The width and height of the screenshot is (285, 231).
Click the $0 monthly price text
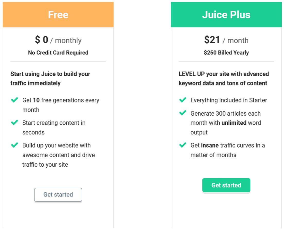(x=58, y=40)
